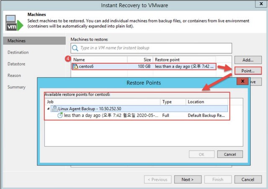Close the Instant Recovery to VMware window
The height and width of the screenshot is (189, 268).
[261, 4]
